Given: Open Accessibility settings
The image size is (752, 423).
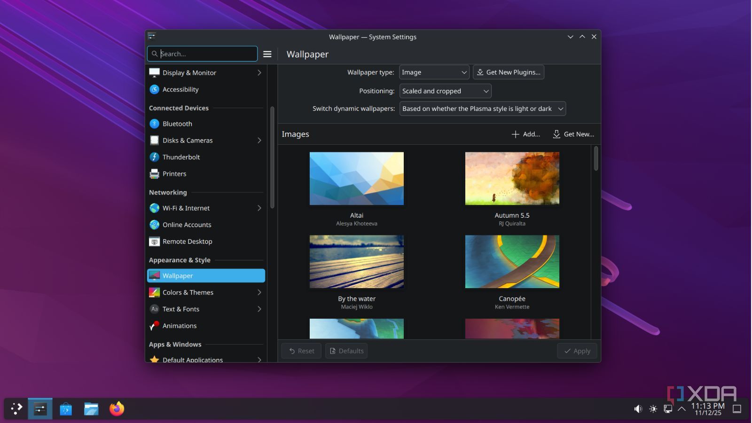Looking at the screenshot, I should 206,89.
